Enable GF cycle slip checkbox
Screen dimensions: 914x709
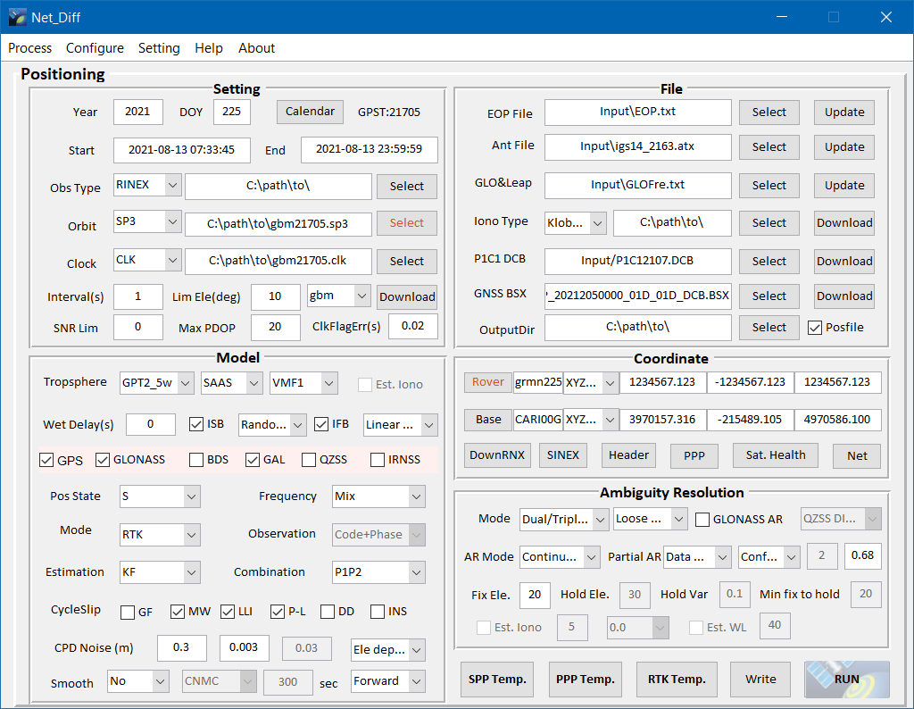point(128,613)
